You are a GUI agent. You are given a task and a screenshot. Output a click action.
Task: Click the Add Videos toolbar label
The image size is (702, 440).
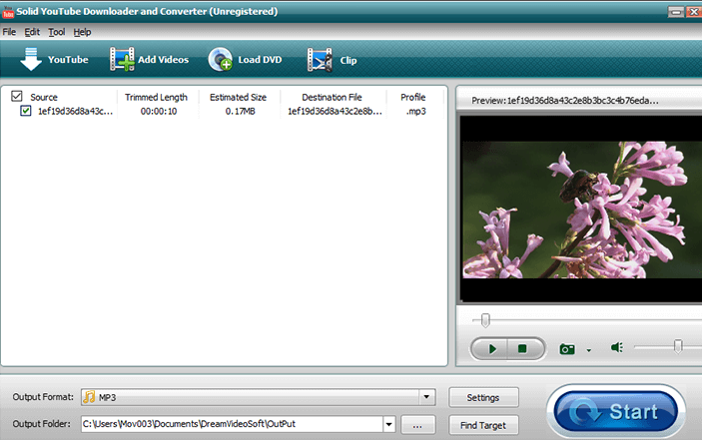click(x=163, y=60)
